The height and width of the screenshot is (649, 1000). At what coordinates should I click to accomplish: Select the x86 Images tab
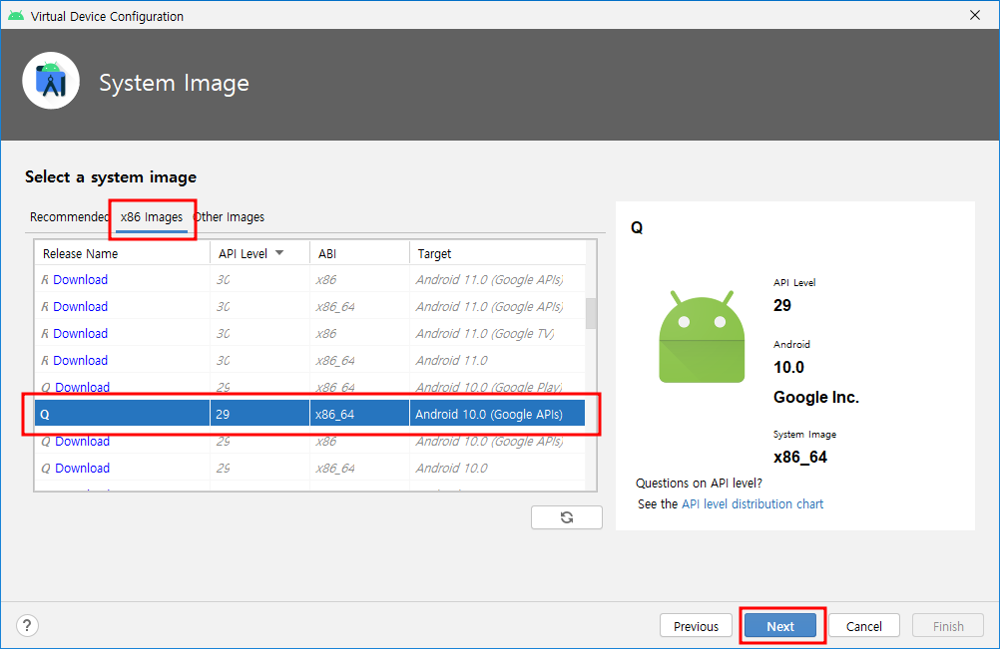(152, 217)
